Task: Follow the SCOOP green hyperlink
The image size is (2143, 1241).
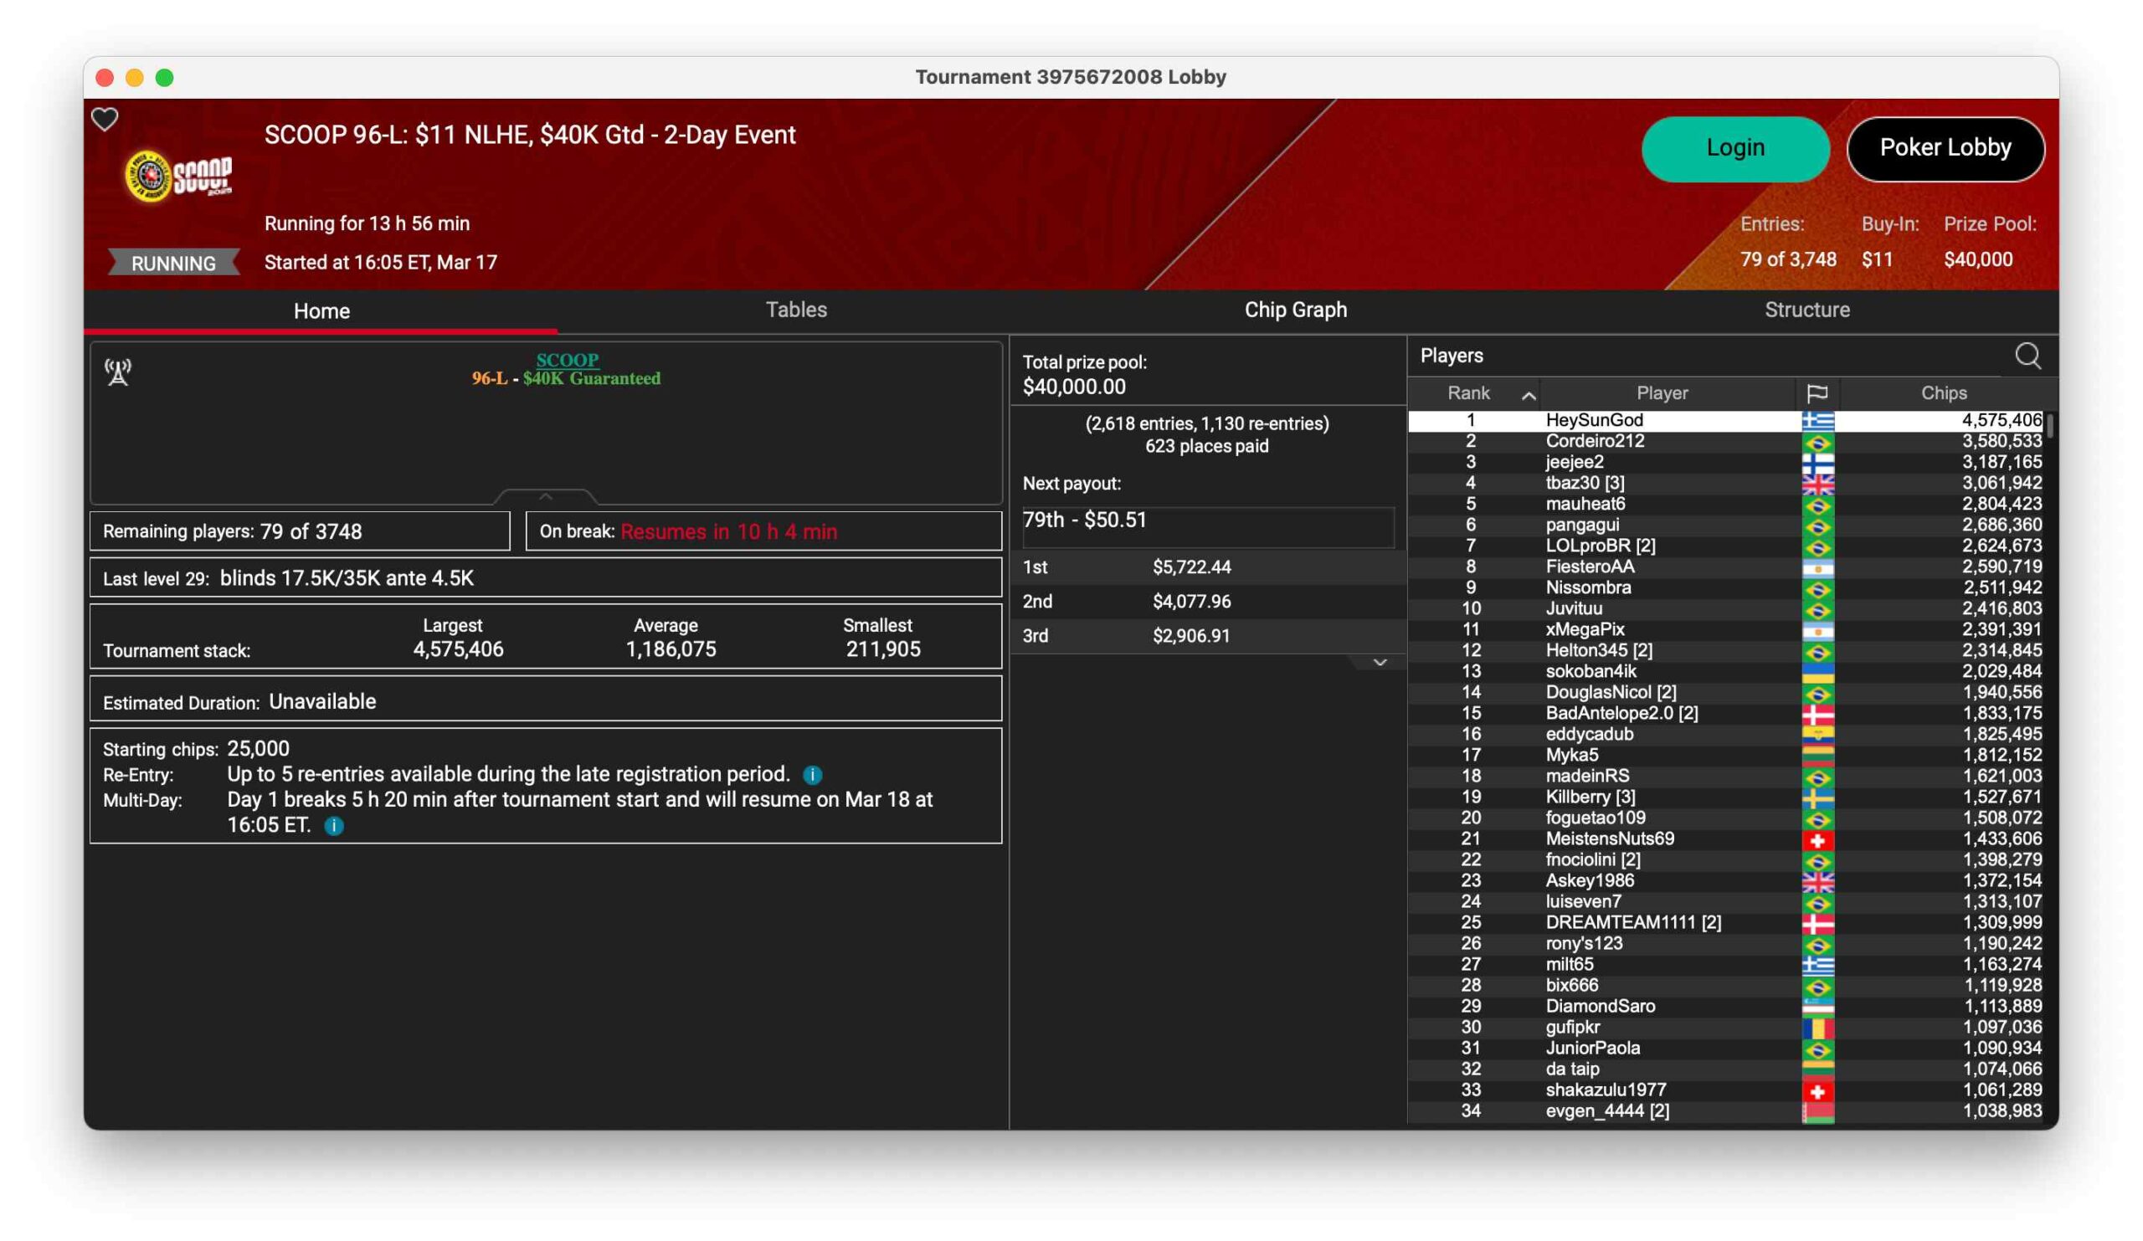Action: tap(568, 360)
